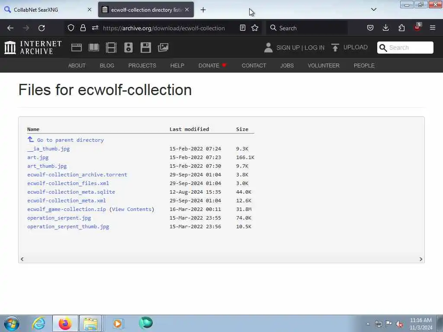The image size is (443, 332).
Task: Open the PEOPLE menu item
Action: pos(364,66)
